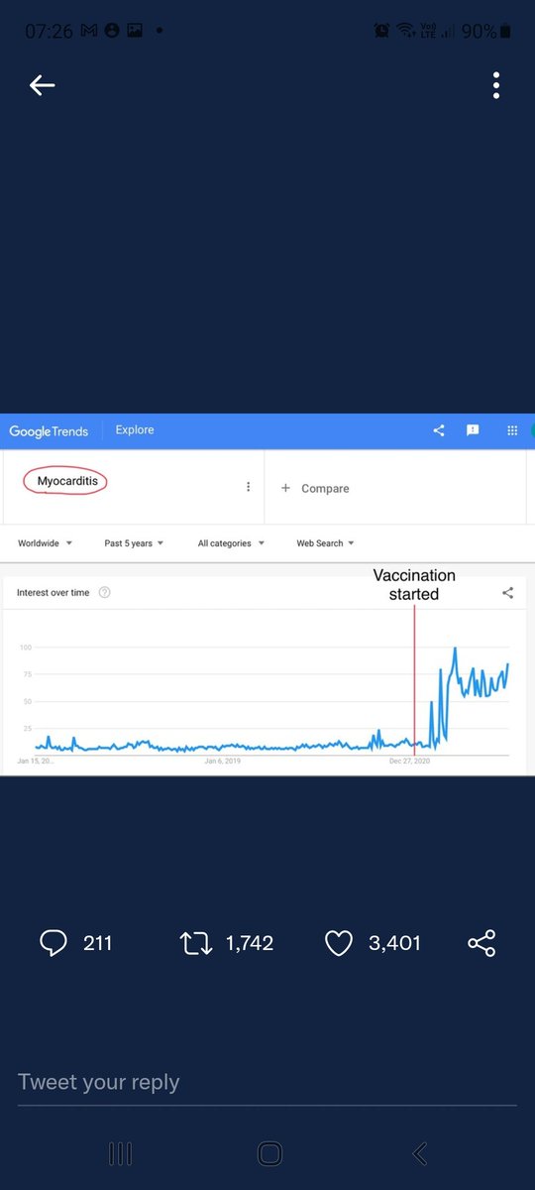The image size is (535, 1190).
Task: Click the Google Trends share icon
Action: coord(439,430)
